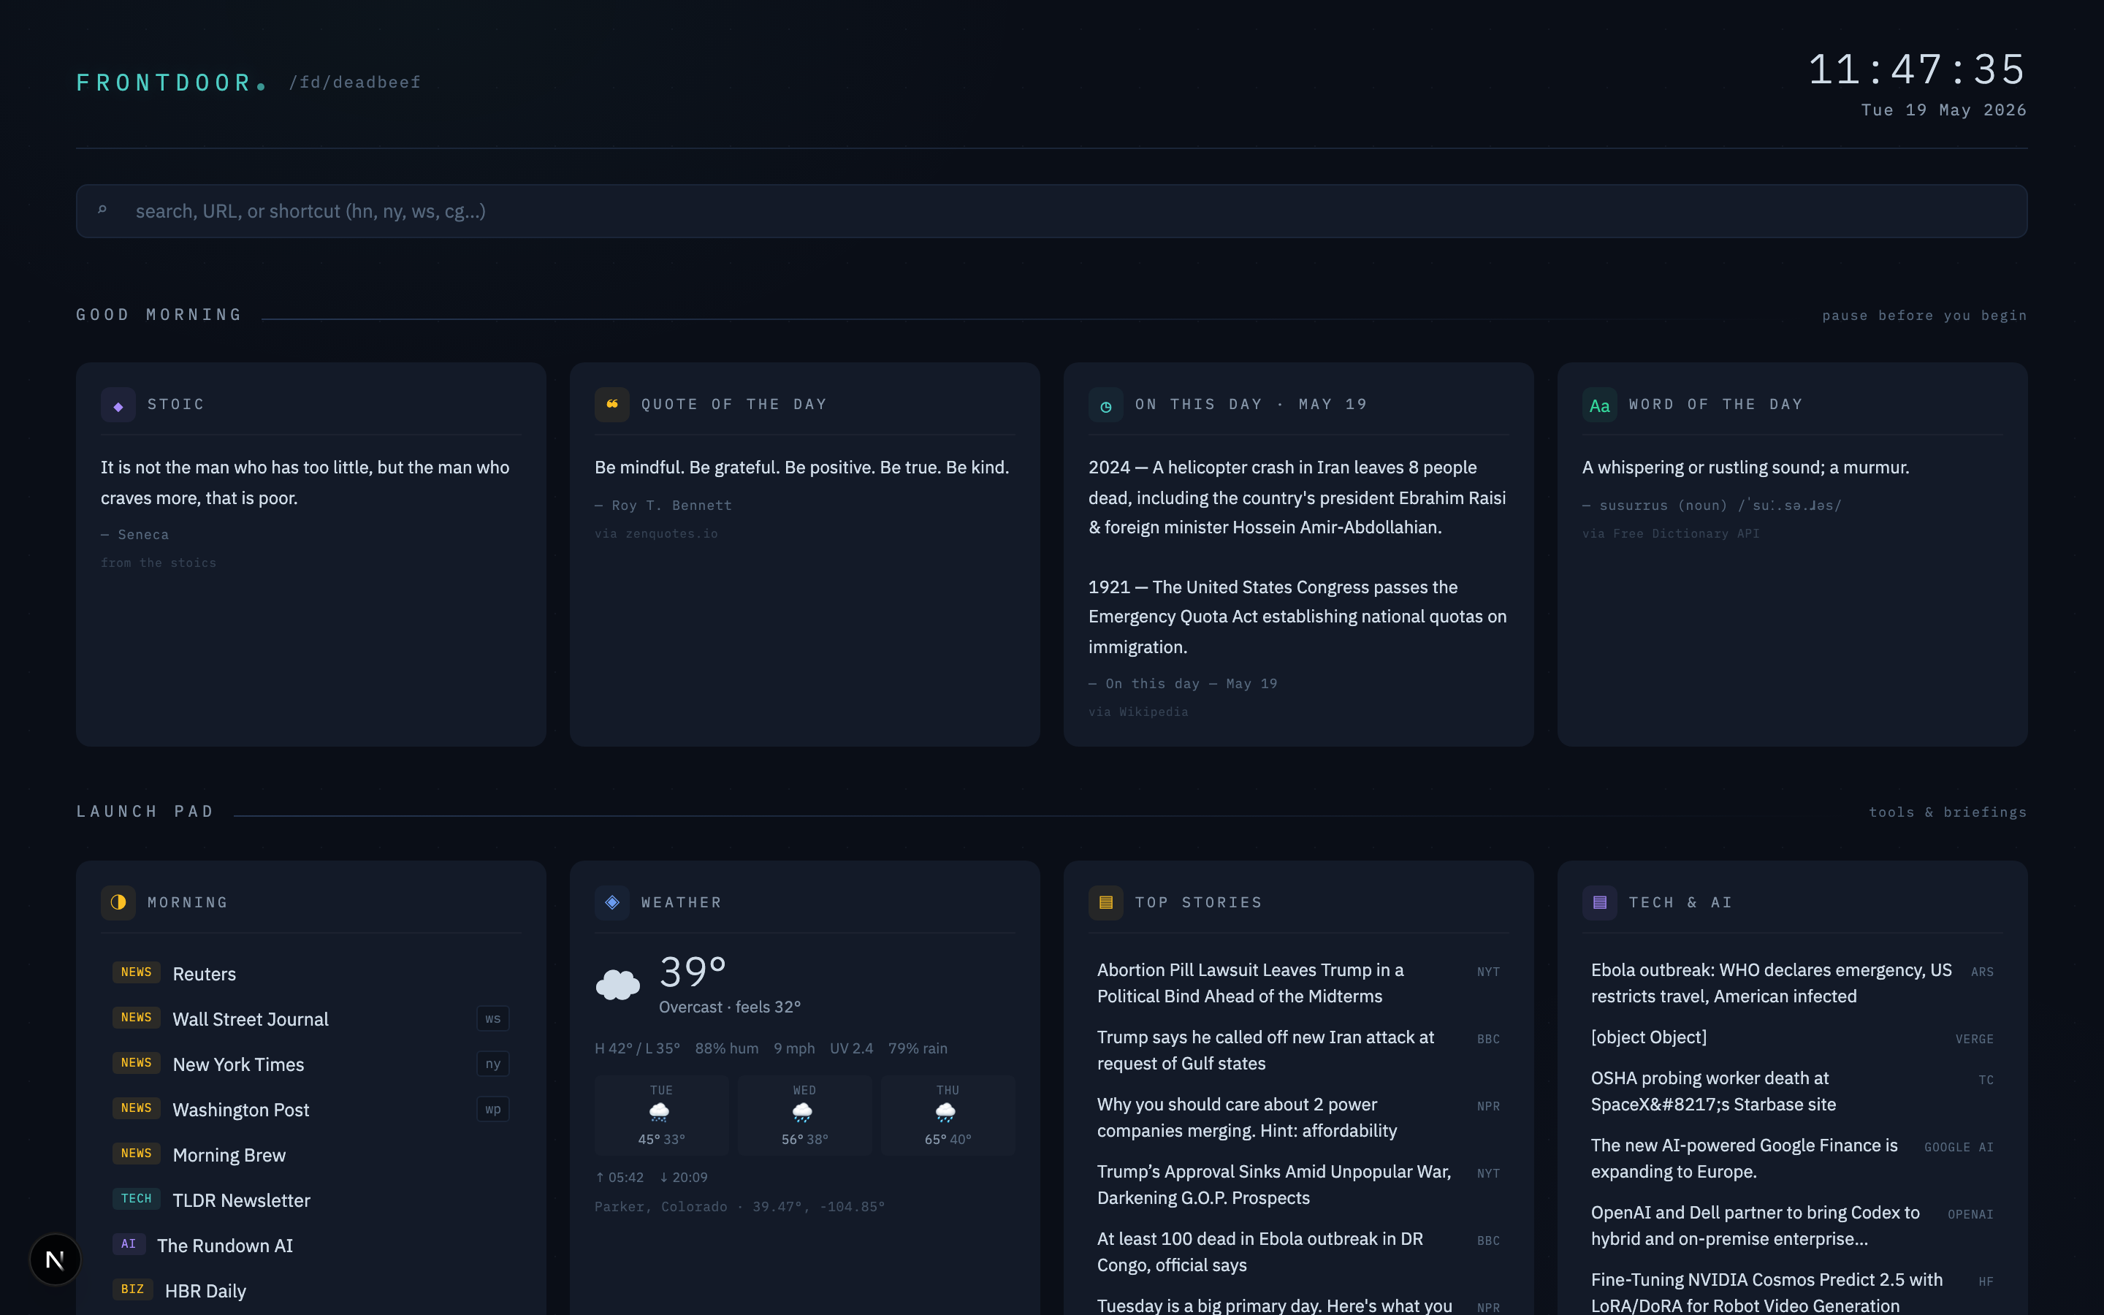The height and width of the screenshot is (1315, 2104).
Task: Open Trump Iran attack called off story
Action: 1298,1051
